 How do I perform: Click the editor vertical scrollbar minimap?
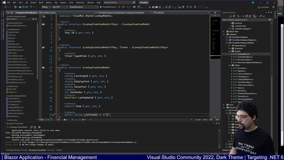[215, 66]
